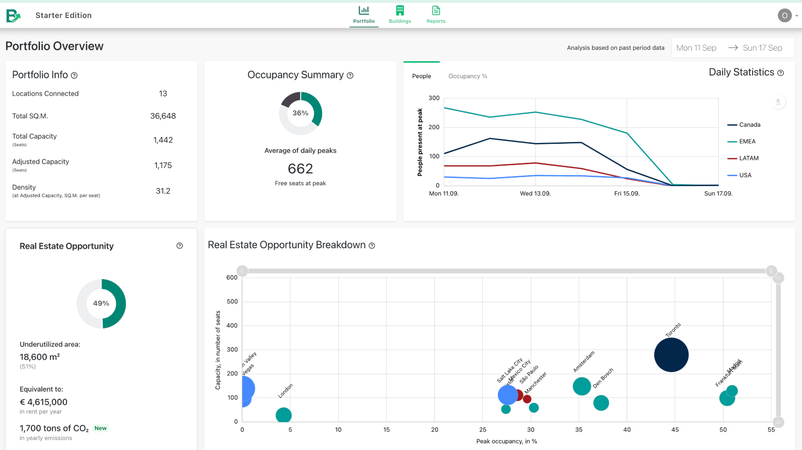Switch to the Occupancy % chart tab

click(x=468, y=76)
